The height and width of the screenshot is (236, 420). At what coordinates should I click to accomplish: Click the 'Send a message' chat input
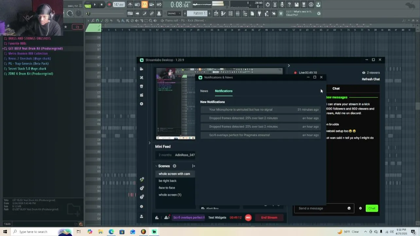pos(324,208)
